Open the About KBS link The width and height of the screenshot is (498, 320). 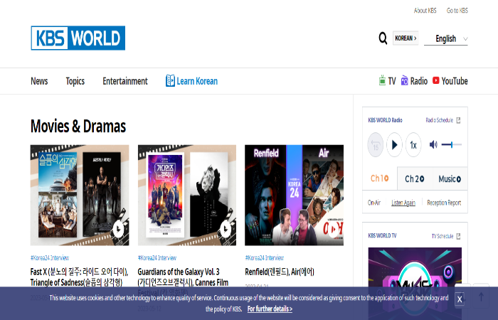[425, 11]
